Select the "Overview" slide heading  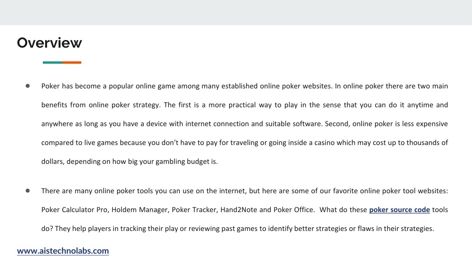[x=49, y=43]
